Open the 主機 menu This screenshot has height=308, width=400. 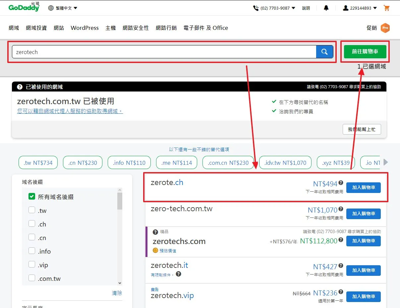tap(110, 28)
